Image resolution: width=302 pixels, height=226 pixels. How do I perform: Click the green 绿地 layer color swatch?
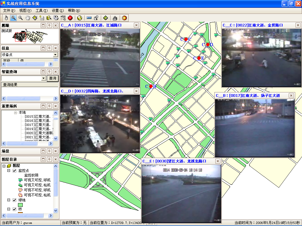click(21, 205)
